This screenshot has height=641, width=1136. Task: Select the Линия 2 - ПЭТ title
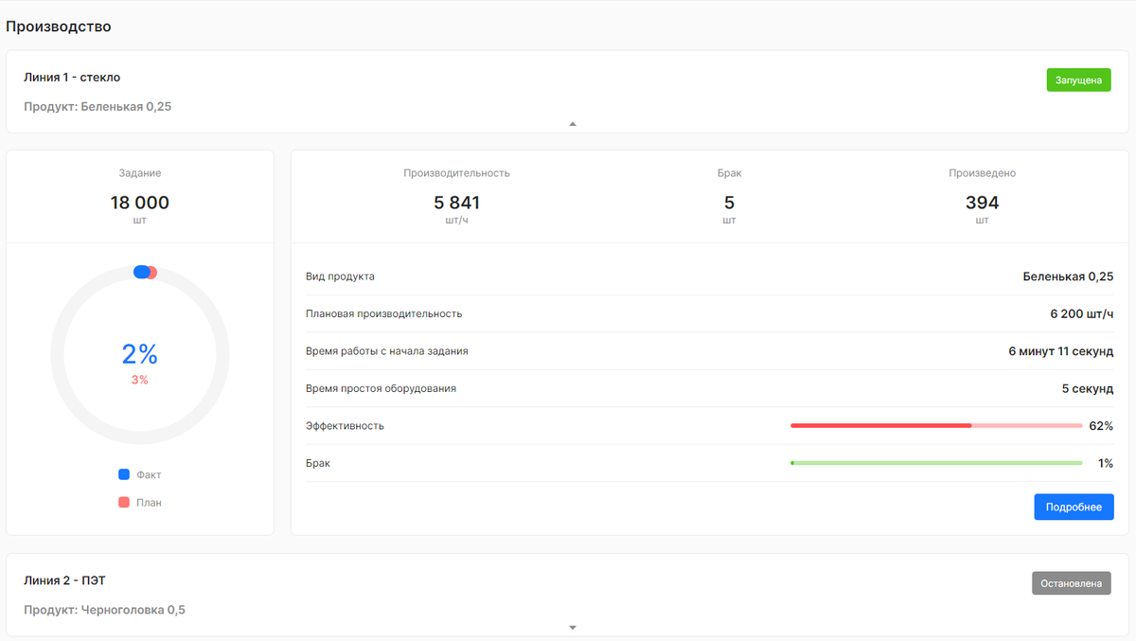(64, 580)
